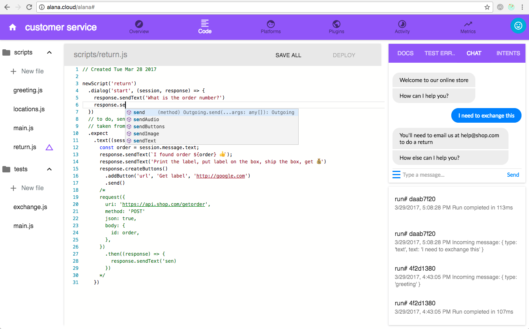
Task: Click the Type a message field
Action: [x=452, y=175]
